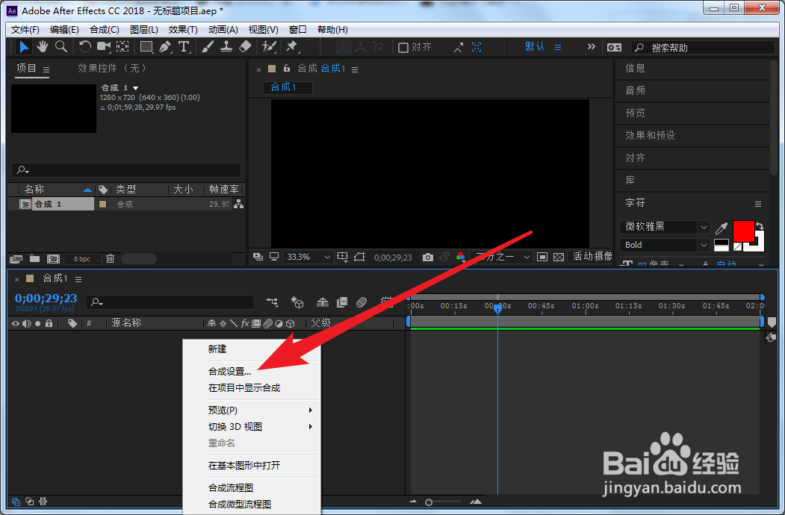Select the Unified Camera tool
Image resolution: width=785 pixels, height=515 pixels.
tap(104, 47)
